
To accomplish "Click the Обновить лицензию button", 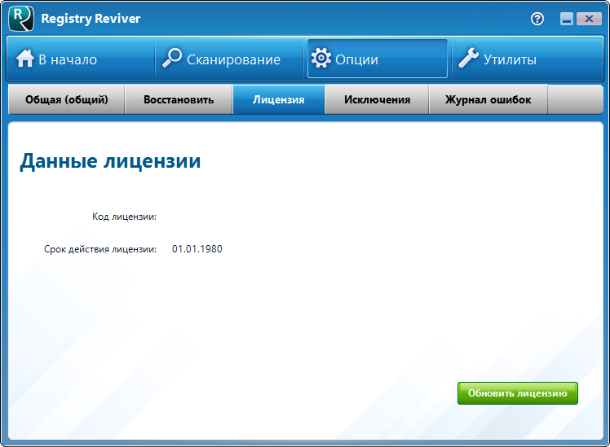I will tap(517, 393).
